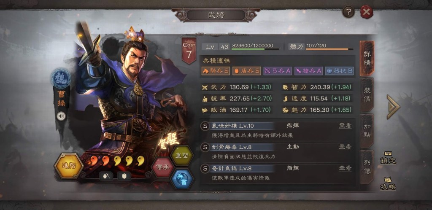432x210 pixels.
Task: View 奇計良謀 skill via 查看 link
Action: tap(345, 168)
